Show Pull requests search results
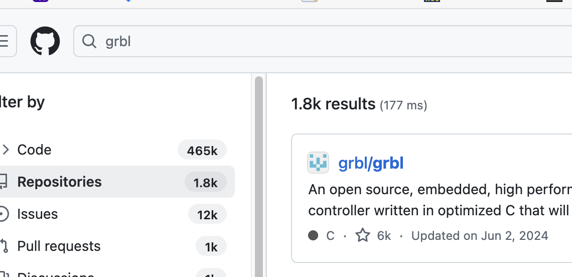The image size is (572, 277). coord(59,246)
